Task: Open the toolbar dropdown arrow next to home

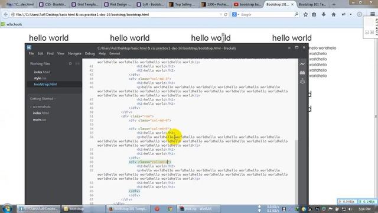Action: pyautogui.click(x=350, y=14)
